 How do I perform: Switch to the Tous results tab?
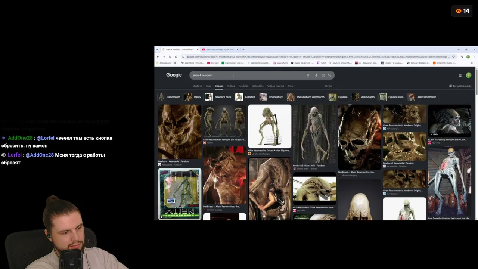coord(208,86)
